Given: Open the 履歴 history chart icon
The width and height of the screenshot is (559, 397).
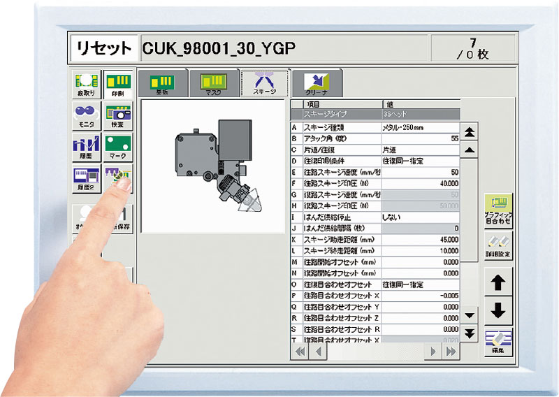Looking at the screenshot, I should click(x=87, y=147).
